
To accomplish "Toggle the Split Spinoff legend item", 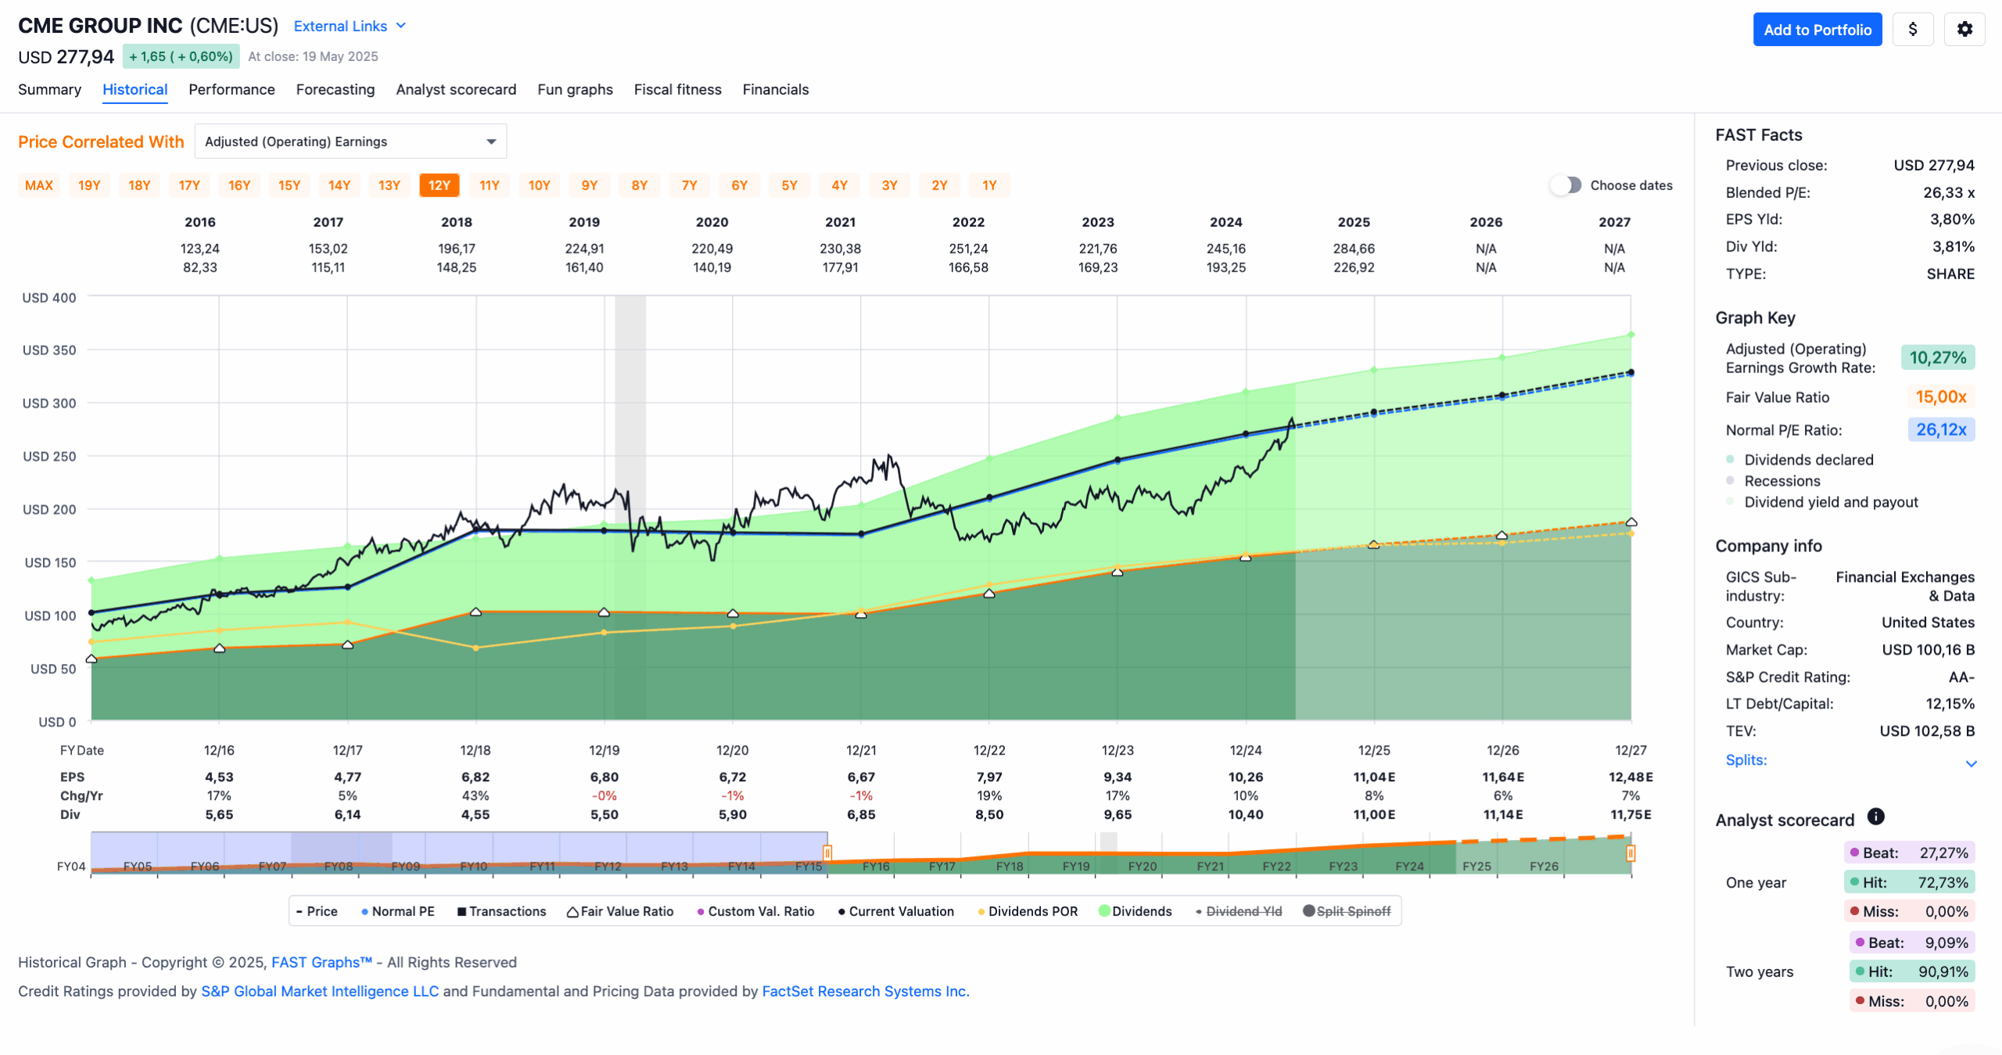I will (1347, 911).
